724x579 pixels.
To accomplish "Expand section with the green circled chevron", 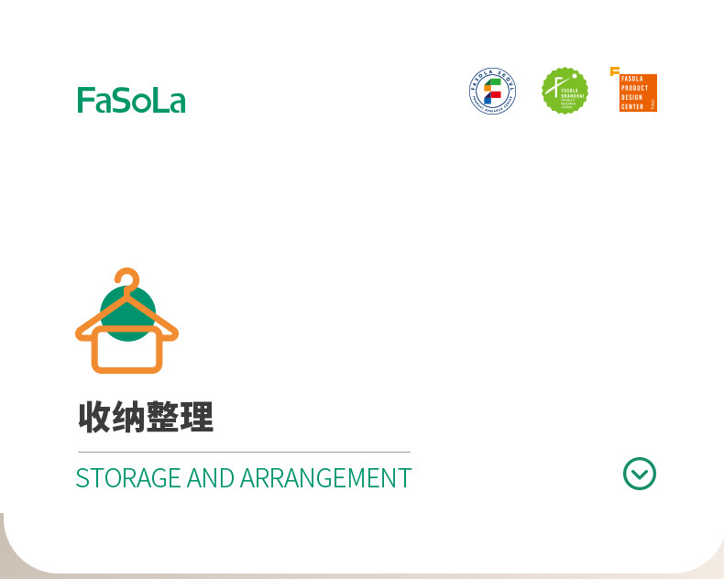I will click(640, 474).
